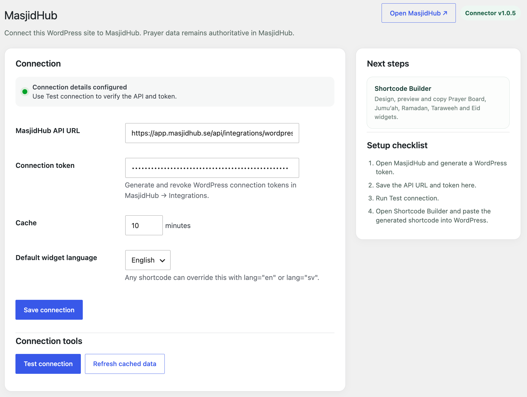527x397 pixels.
Task: Click the green connection status indicator dot
Action: (25, 92)
